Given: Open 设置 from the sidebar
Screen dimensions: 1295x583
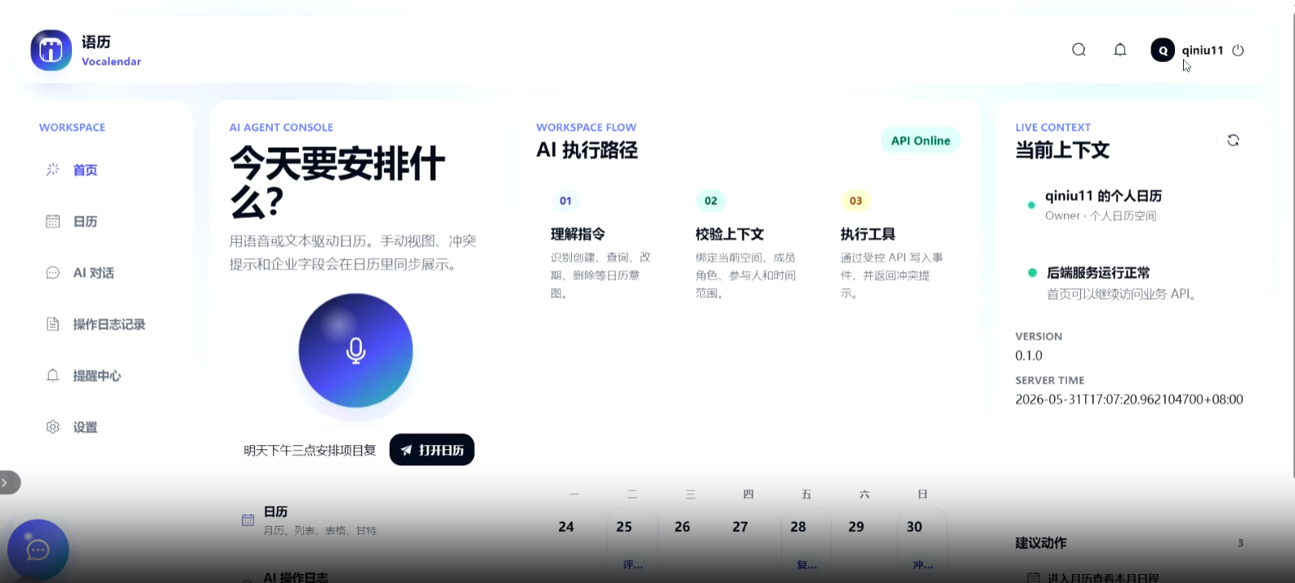Looking at the screenshot, I should point(85,427).
